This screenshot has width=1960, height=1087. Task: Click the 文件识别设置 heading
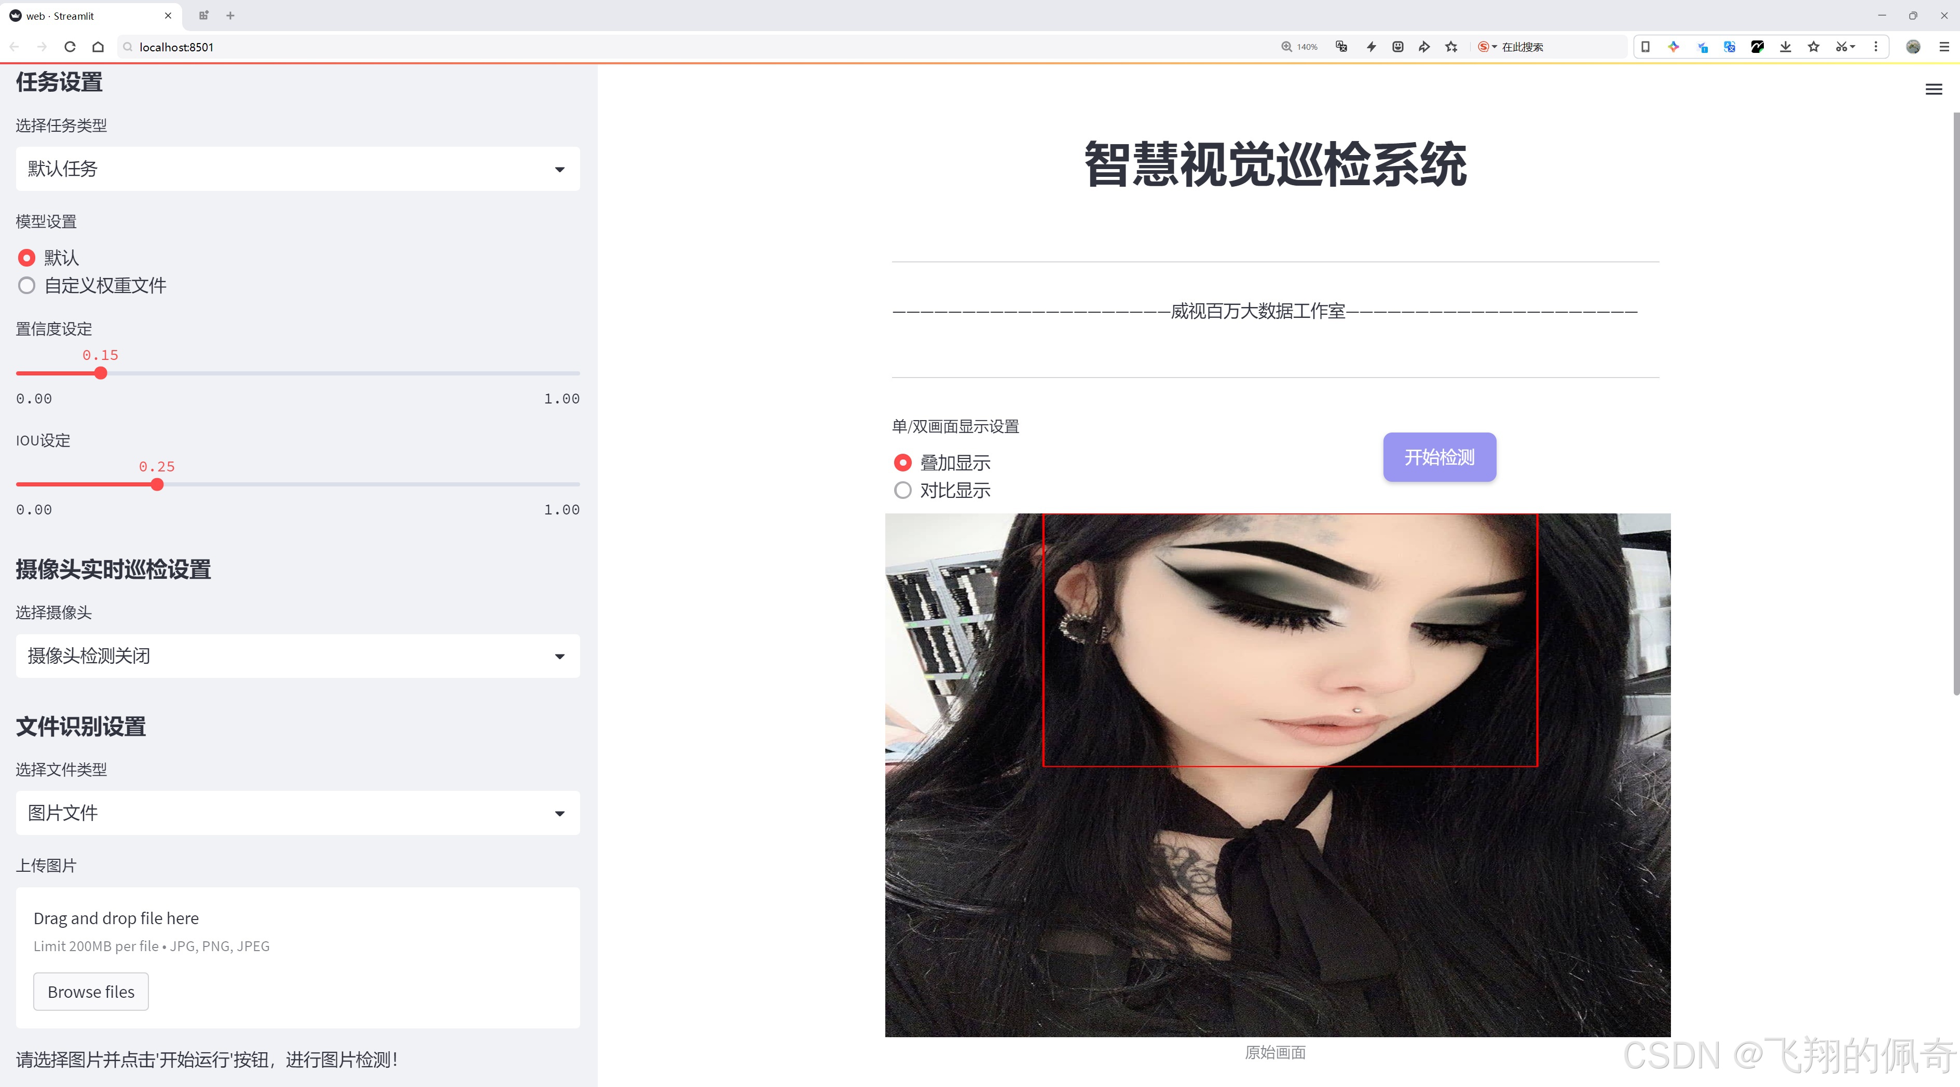(80, 727)
